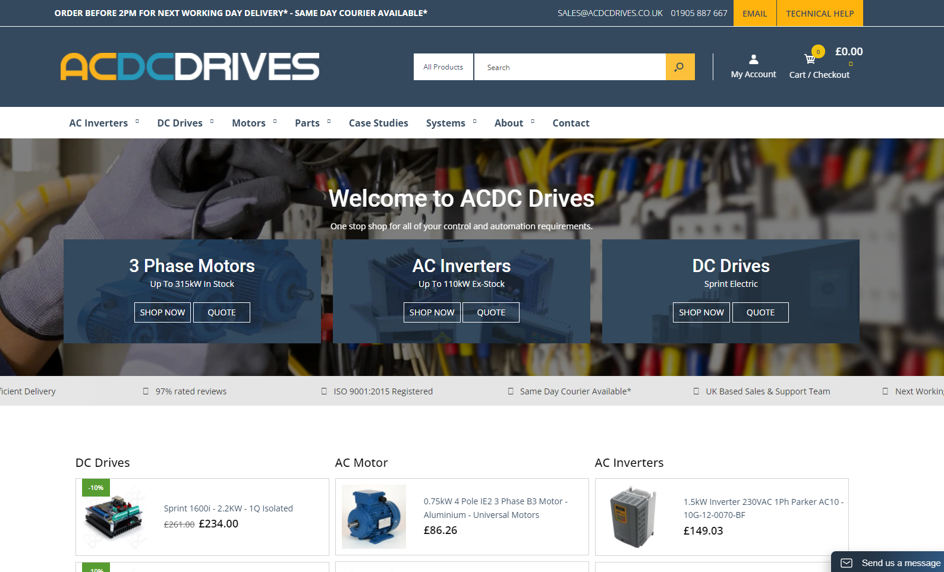Open Parker AC10 inverter product image

(634, 517)
